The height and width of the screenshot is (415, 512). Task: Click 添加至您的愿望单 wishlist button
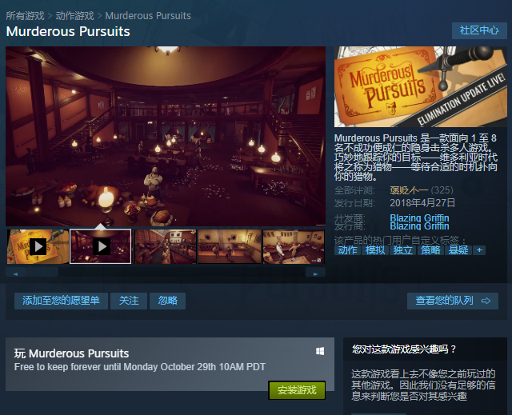[x=61, y=301]
